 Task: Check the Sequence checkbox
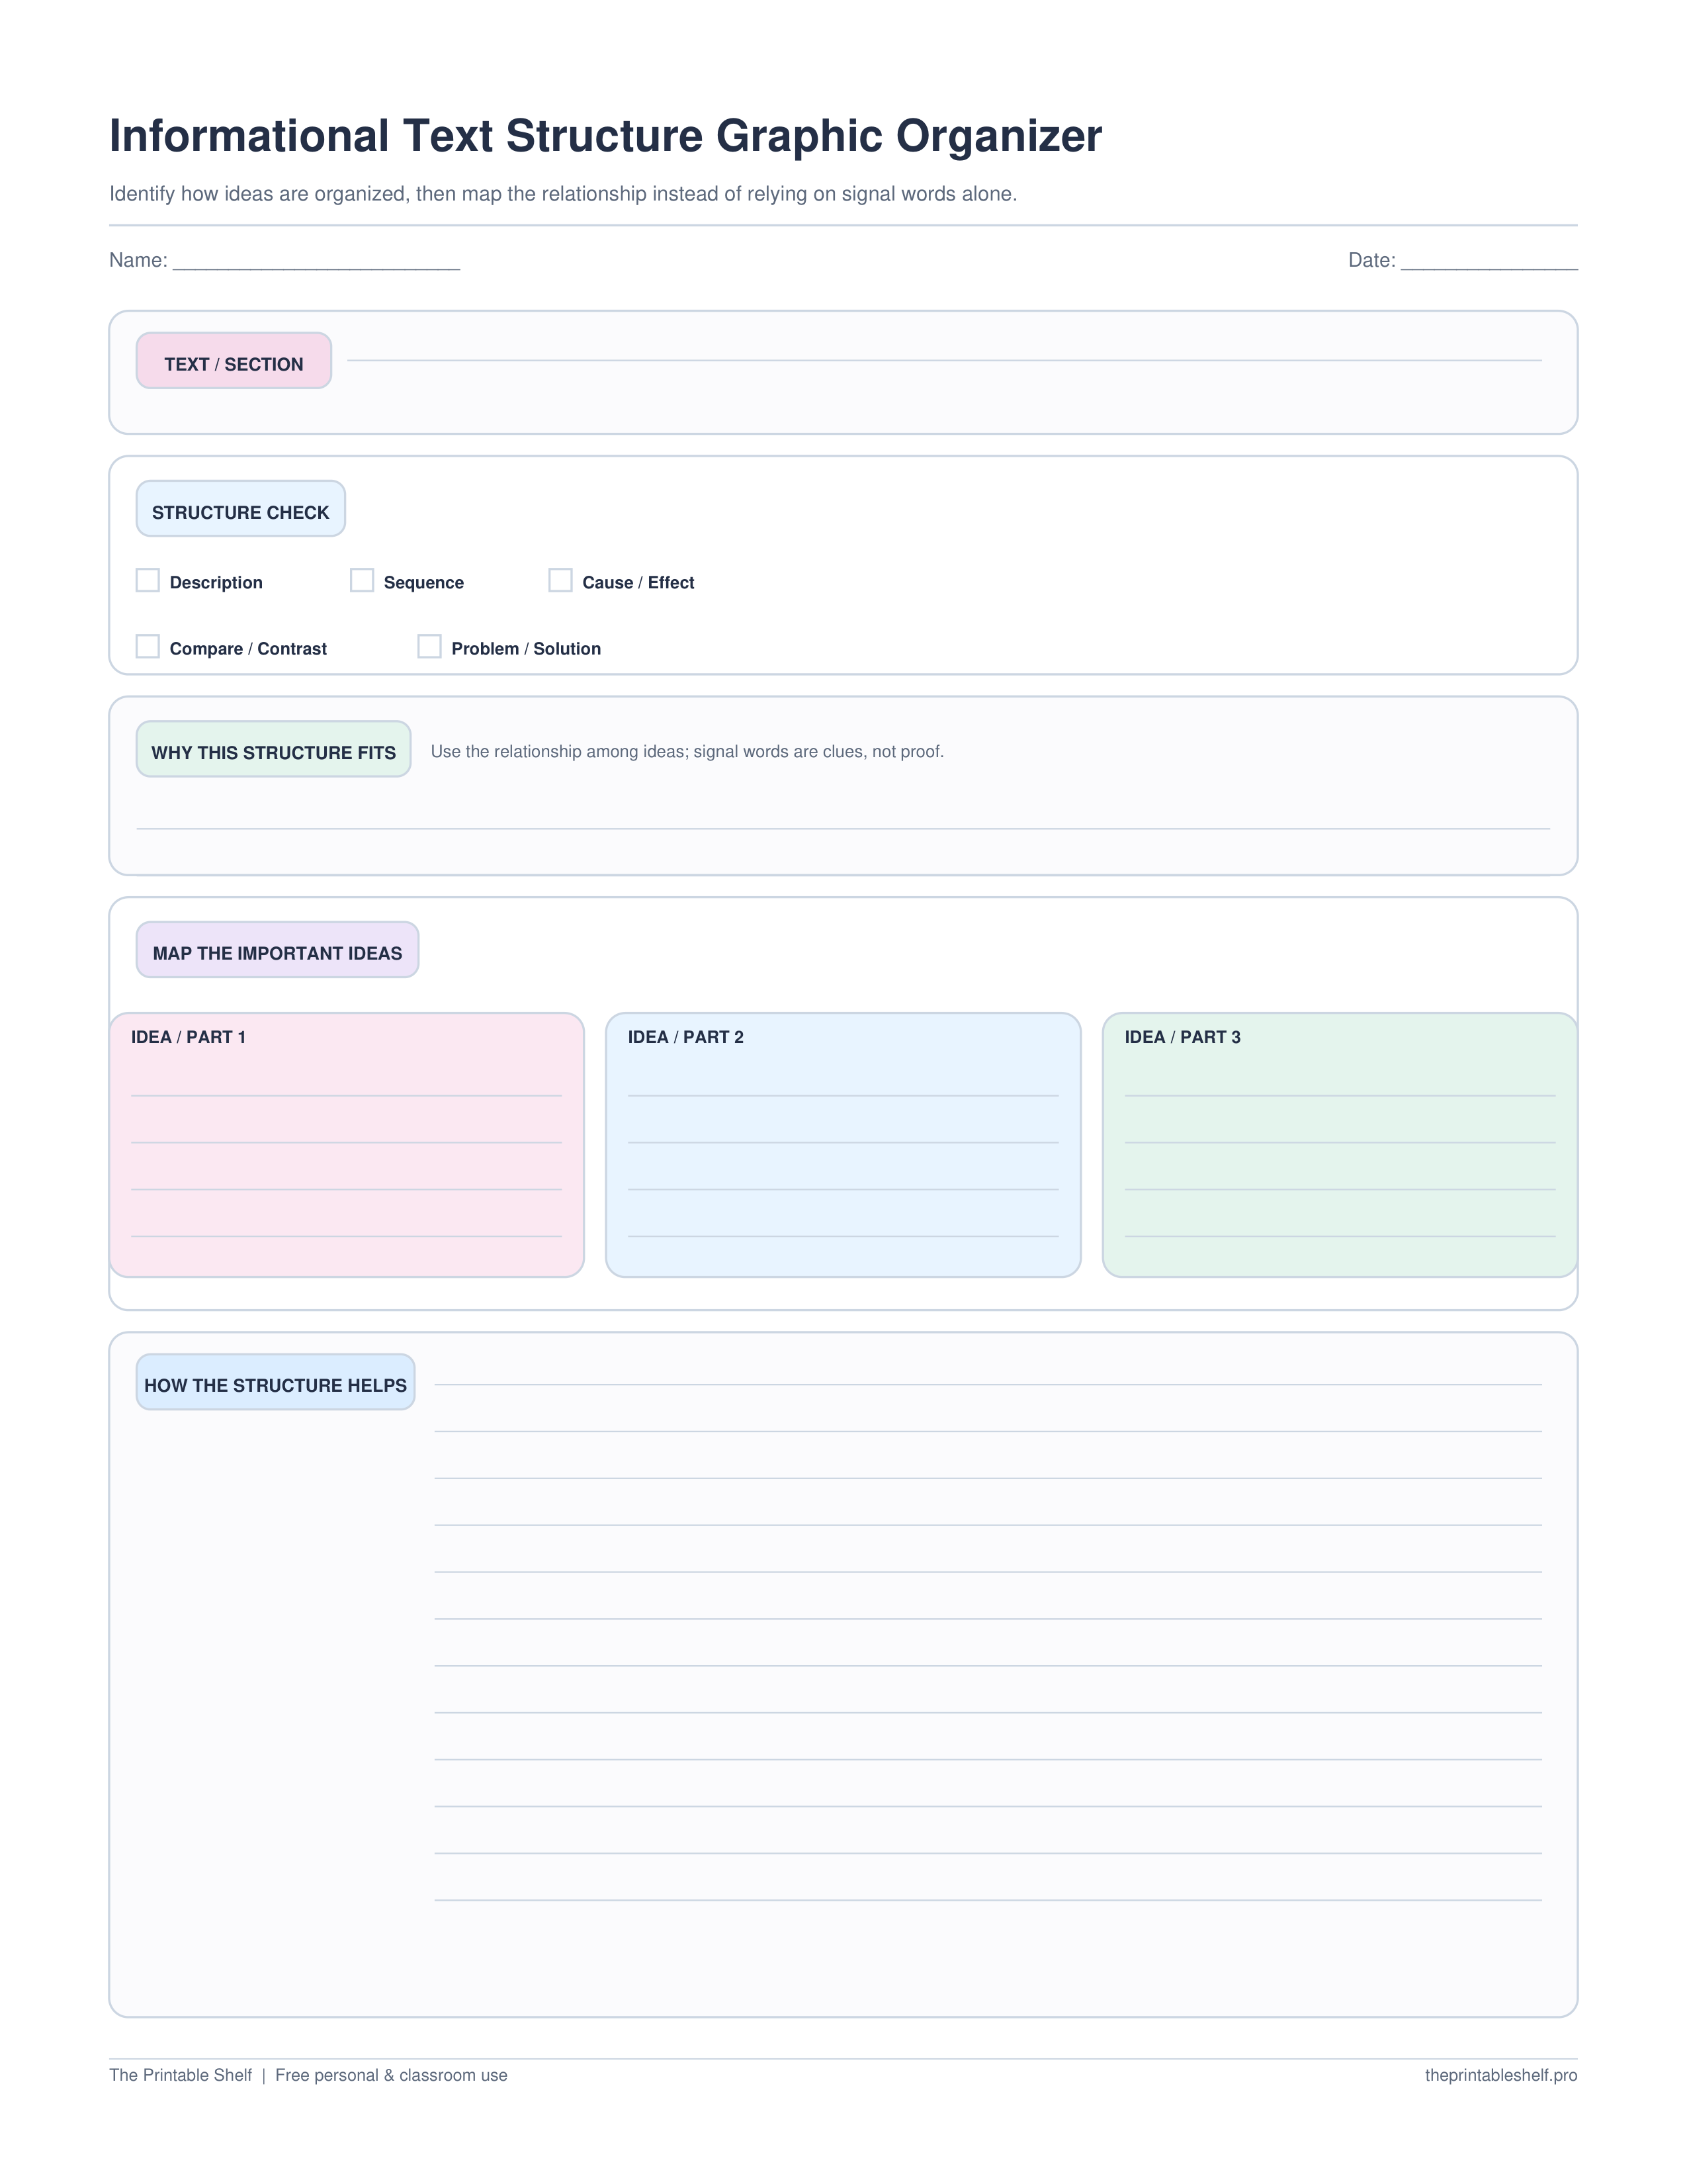(362, 580)
